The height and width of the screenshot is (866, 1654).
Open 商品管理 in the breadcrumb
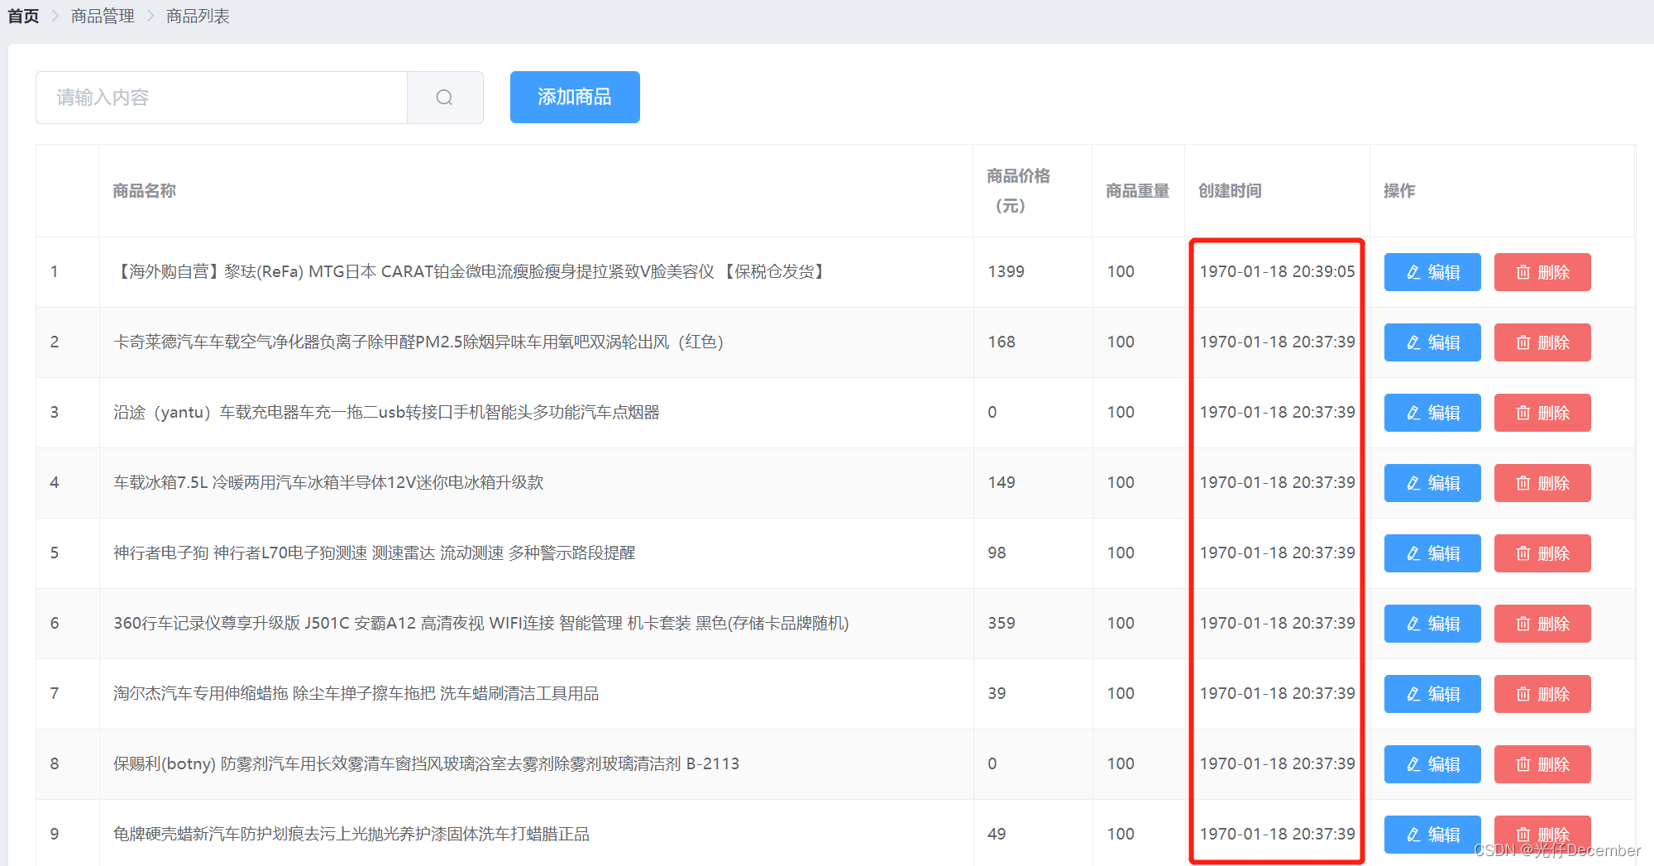[x=103, y=16]
